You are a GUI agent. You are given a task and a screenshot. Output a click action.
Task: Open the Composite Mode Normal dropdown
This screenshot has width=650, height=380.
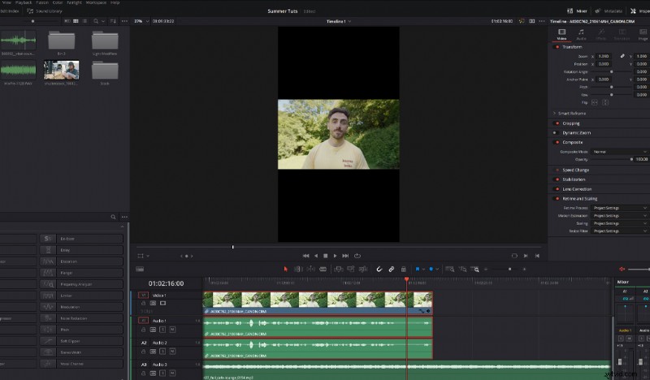[x=620, y=152]
